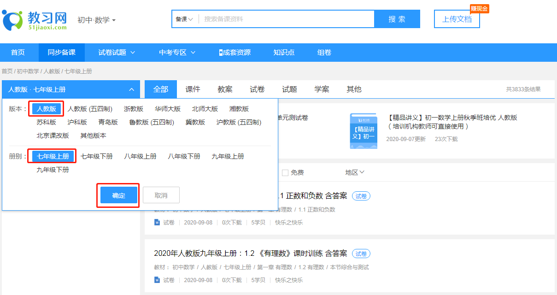Screen dimensions: 557x295
Task: Switch to the 课件 tab
Action: point(193,89)
